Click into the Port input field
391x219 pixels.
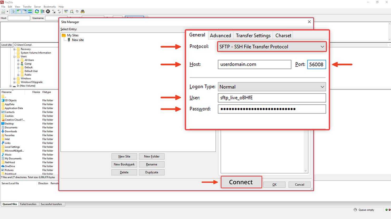pyautogui.click(x=316, y=64)
